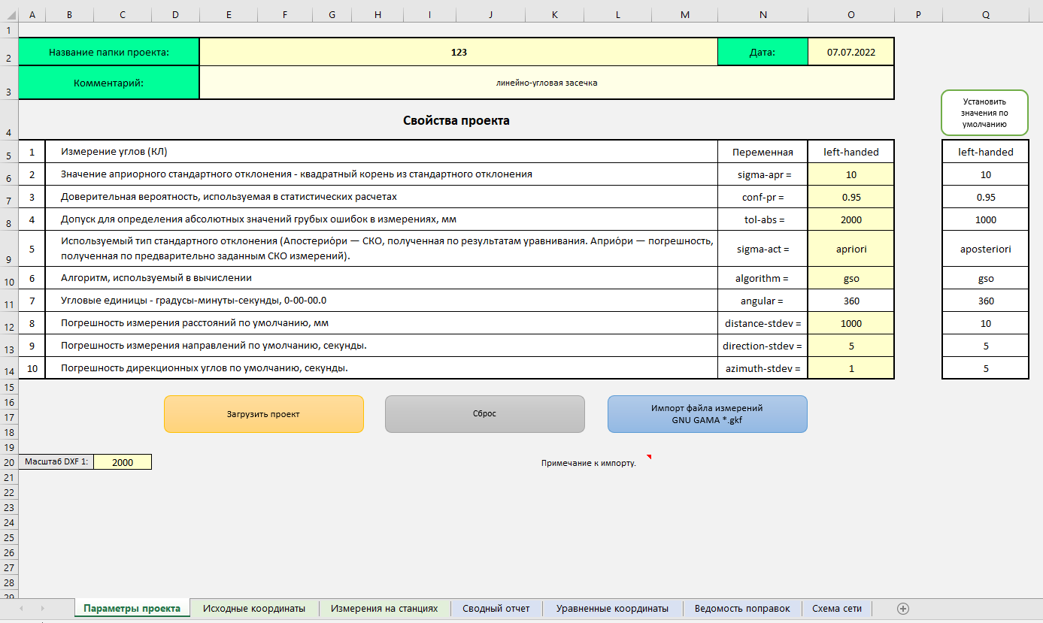Click 'Импорт файла измерений GNU GAMA' button
This screenshot has height=623, width=1043.
click(x=707, y=414)
